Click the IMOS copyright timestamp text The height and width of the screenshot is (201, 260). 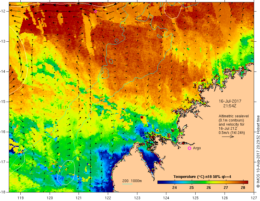(258, 152)
